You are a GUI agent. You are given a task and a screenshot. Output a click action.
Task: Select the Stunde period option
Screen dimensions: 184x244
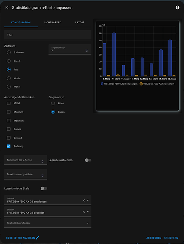pos(9,61)
